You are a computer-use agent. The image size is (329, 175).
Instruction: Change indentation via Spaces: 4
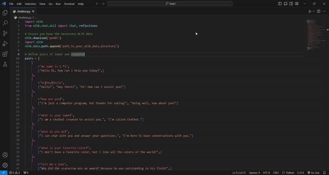click(255, 173)
